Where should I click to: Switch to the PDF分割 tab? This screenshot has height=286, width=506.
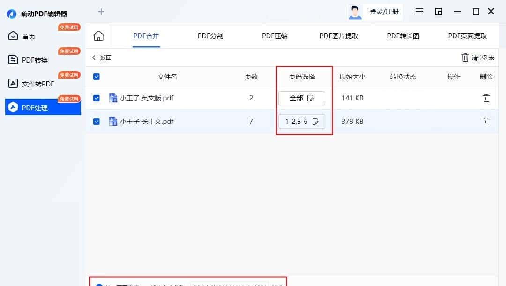pyautogui.click(x=210, y=35)
